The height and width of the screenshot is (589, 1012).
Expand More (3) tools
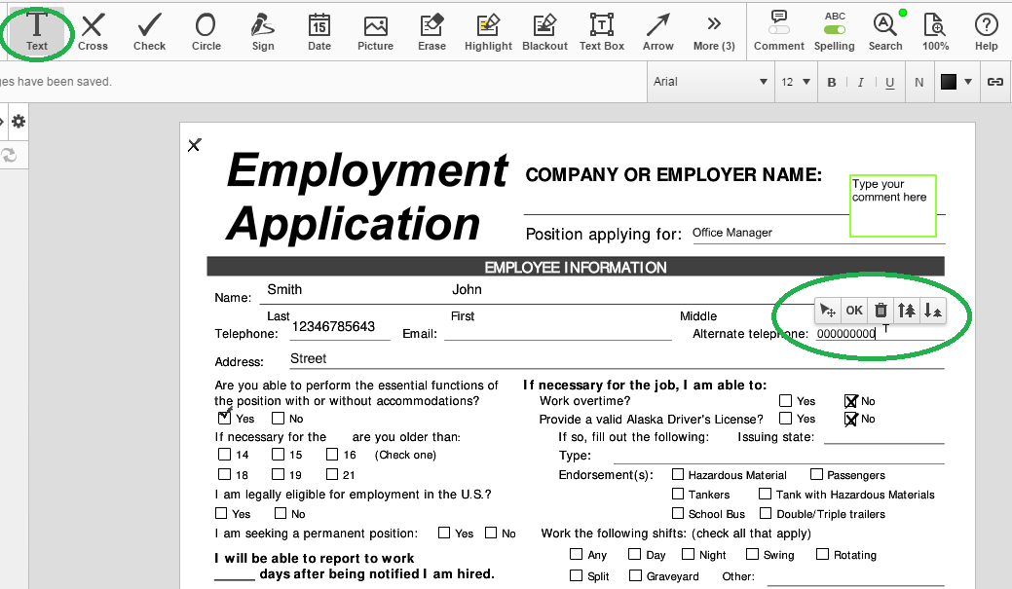714,31
